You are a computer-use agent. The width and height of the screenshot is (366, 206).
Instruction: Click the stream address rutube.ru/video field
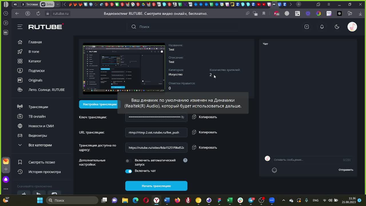click(x=156, y=148)
